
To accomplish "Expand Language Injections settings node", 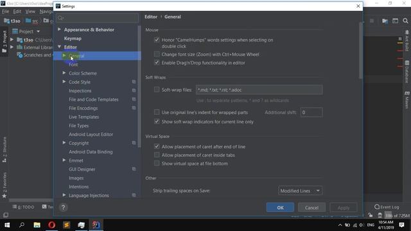I will [x=64, y=195].
